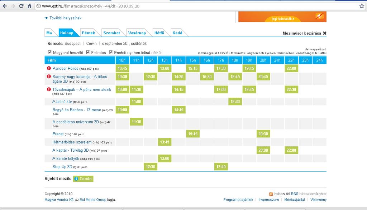
Task: Open the A belső kör film link
Action: click(x=62, y=102)
